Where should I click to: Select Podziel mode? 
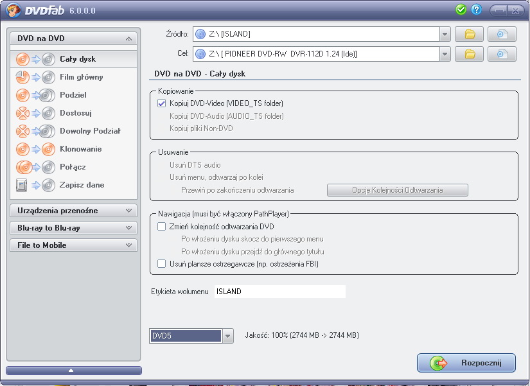(74, 95)
